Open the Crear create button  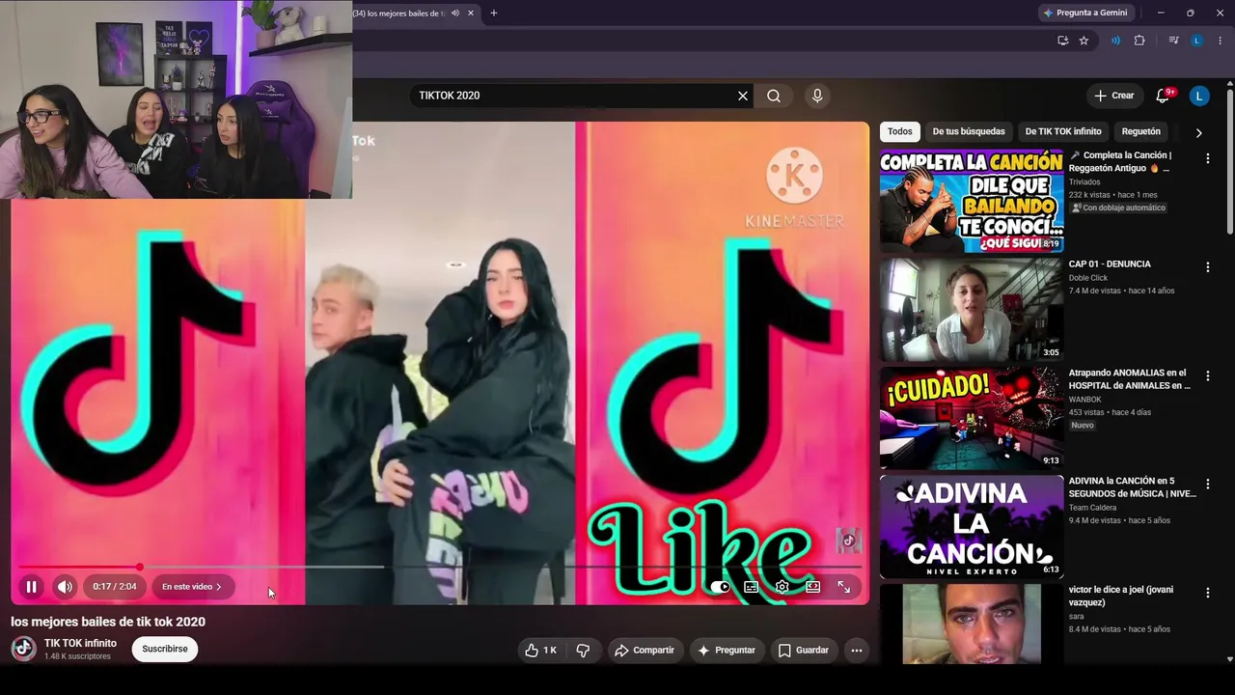1114,96
